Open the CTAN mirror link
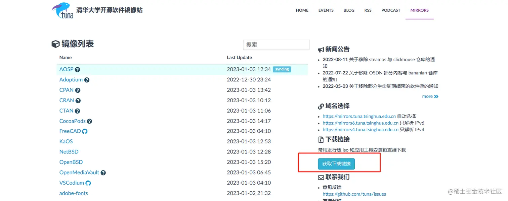Image resolution: width=508 pixels, height=201 pixels. [x=66, y=111]
